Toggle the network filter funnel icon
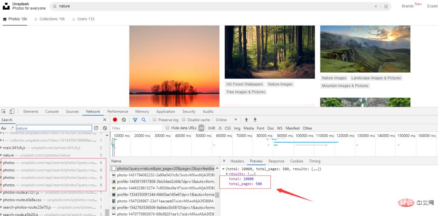Screen dimensions: 438x216 [135, 120]
